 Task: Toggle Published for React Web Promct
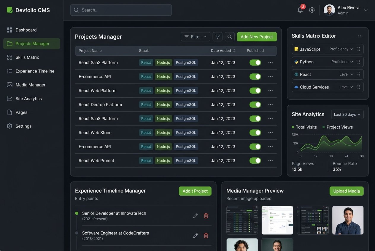(x=255, y=160)
